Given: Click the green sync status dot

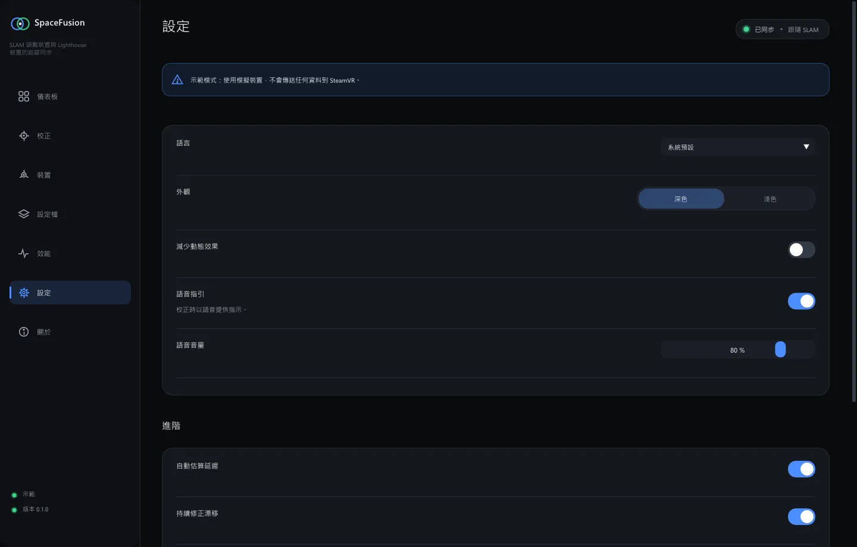Looking at the screenshot, I should point(746,29).
